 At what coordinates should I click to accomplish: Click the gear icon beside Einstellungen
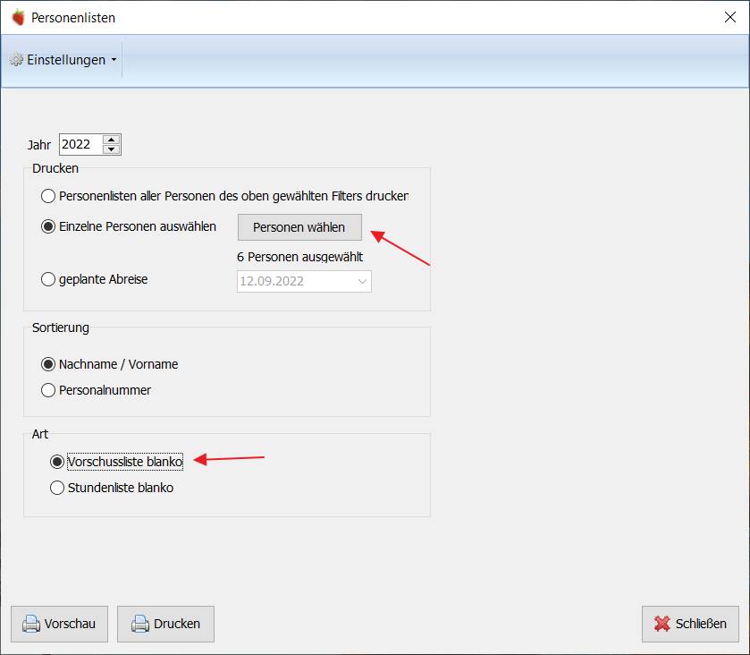pos(16,59)
